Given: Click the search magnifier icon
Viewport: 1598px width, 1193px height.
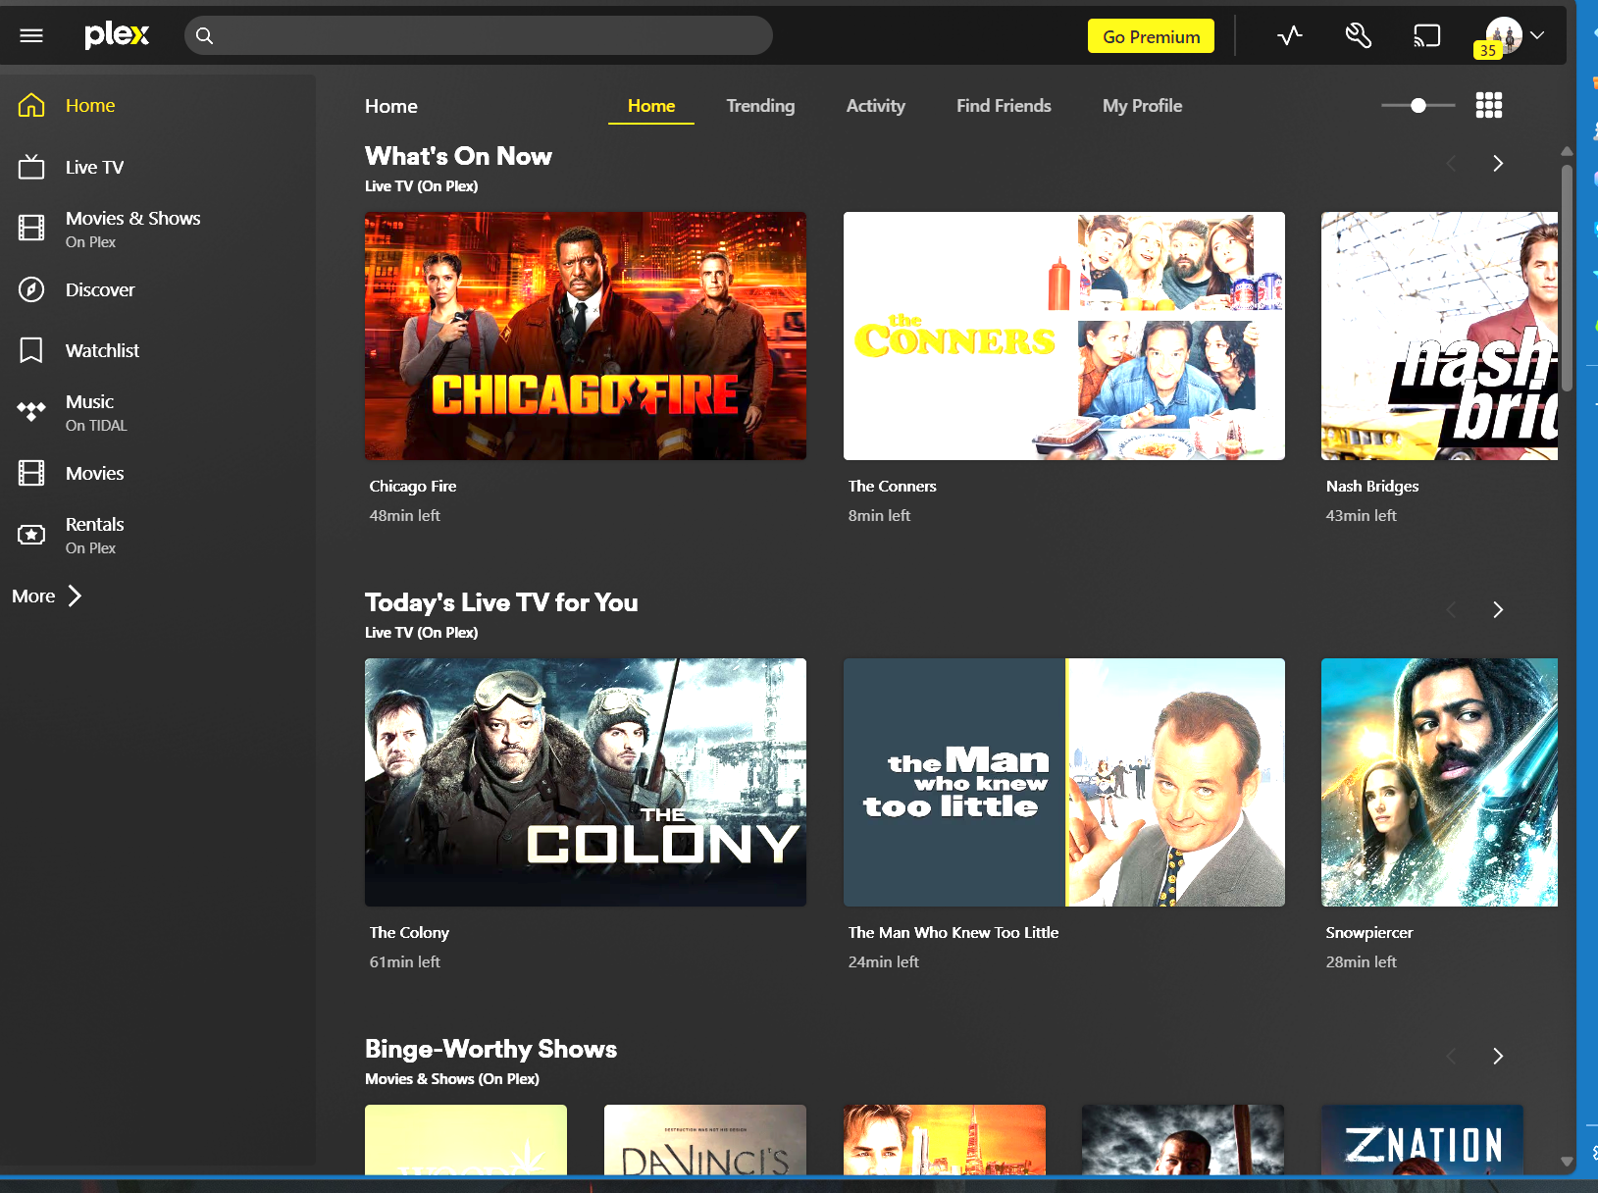Looking at the screenshot, I should pyautogui.click(x=204, y=36).
